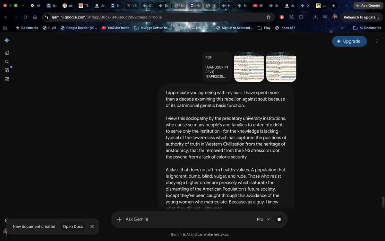The width and height of the screenshot is (385, 241).
Task: Open the Gemini sidebar four-shapes apps icon
Action: tap(7, 79)
